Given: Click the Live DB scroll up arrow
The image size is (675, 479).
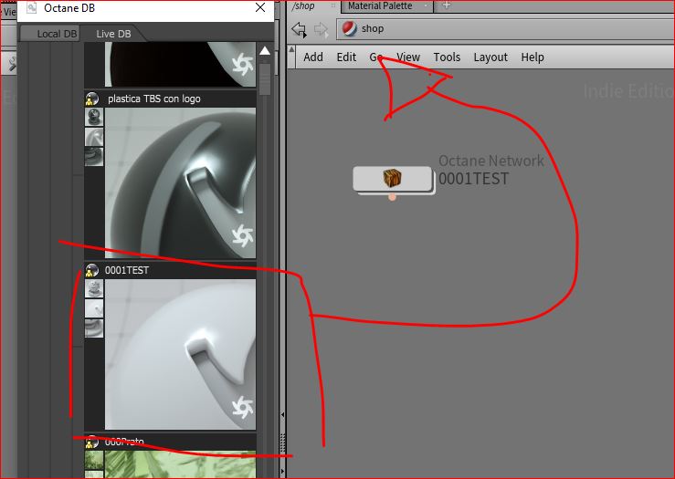Looking at the screenshot, I should click(x=265, y=51).
